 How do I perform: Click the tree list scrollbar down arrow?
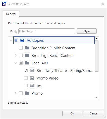pyautogui.click(x=97, y=97)
